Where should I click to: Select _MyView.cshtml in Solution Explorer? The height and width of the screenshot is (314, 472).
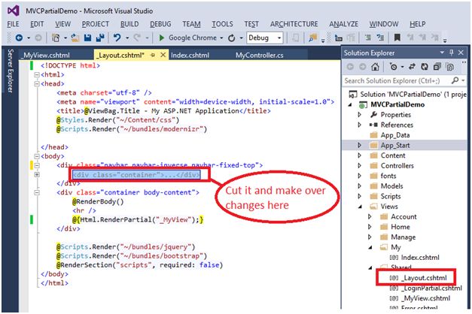427,298
